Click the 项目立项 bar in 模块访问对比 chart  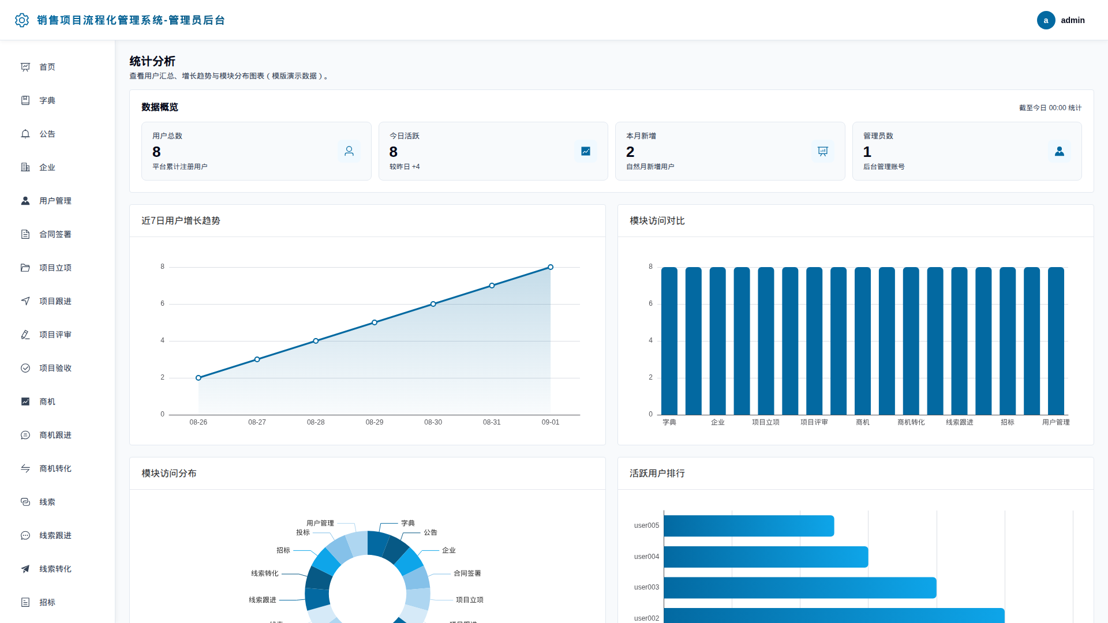coord(766,341)
